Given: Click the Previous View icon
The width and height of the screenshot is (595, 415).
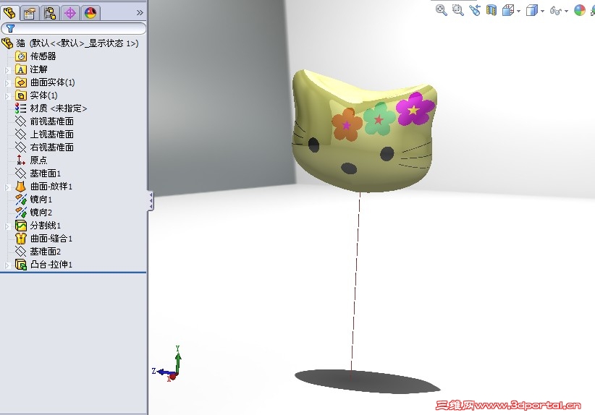Looking at the screenshot, I should [475, 10].
